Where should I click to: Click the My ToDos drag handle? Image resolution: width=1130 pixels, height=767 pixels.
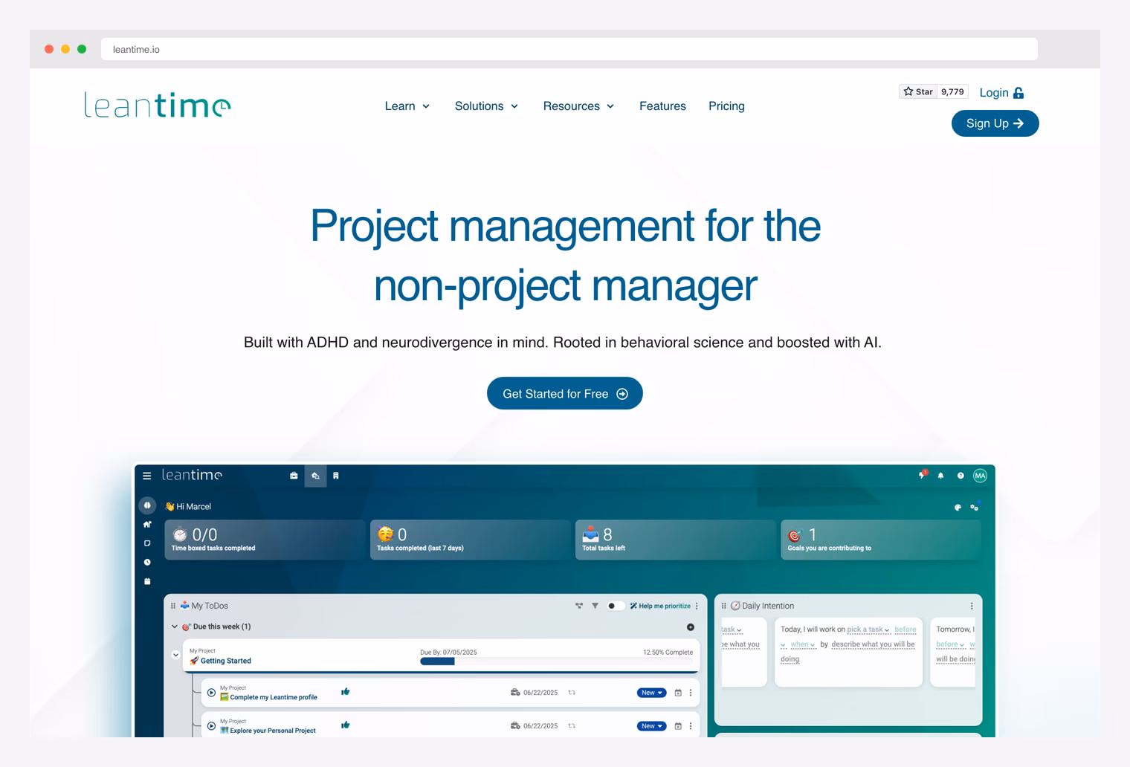pos(173,606)
